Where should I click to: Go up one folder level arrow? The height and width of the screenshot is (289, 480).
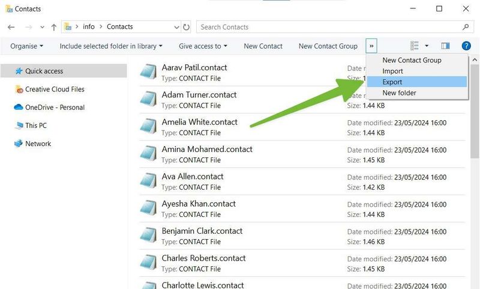click(x=54, y=27)
